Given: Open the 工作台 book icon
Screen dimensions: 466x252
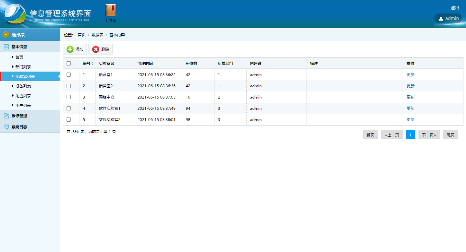Looking at the screenshot, I should click(x=110, y=10).
